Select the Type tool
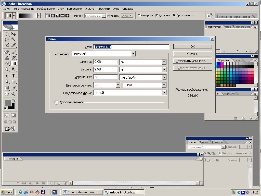This screenshot has height=196, width=261. 13,76
